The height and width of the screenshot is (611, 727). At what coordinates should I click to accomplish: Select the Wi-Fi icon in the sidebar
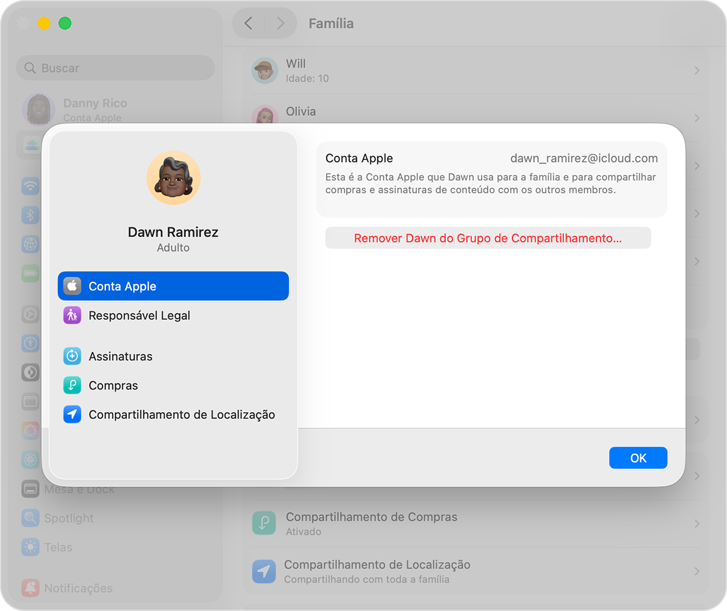(x=31, y=186)
